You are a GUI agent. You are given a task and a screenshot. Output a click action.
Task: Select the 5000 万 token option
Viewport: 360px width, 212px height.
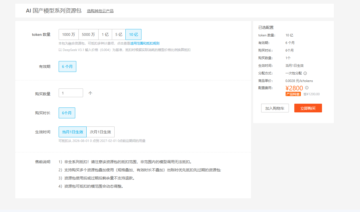89,34
